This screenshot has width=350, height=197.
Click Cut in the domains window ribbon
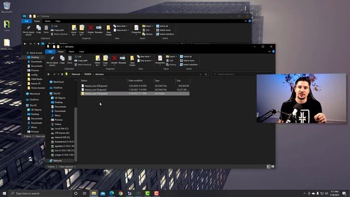tap(78, 56)
